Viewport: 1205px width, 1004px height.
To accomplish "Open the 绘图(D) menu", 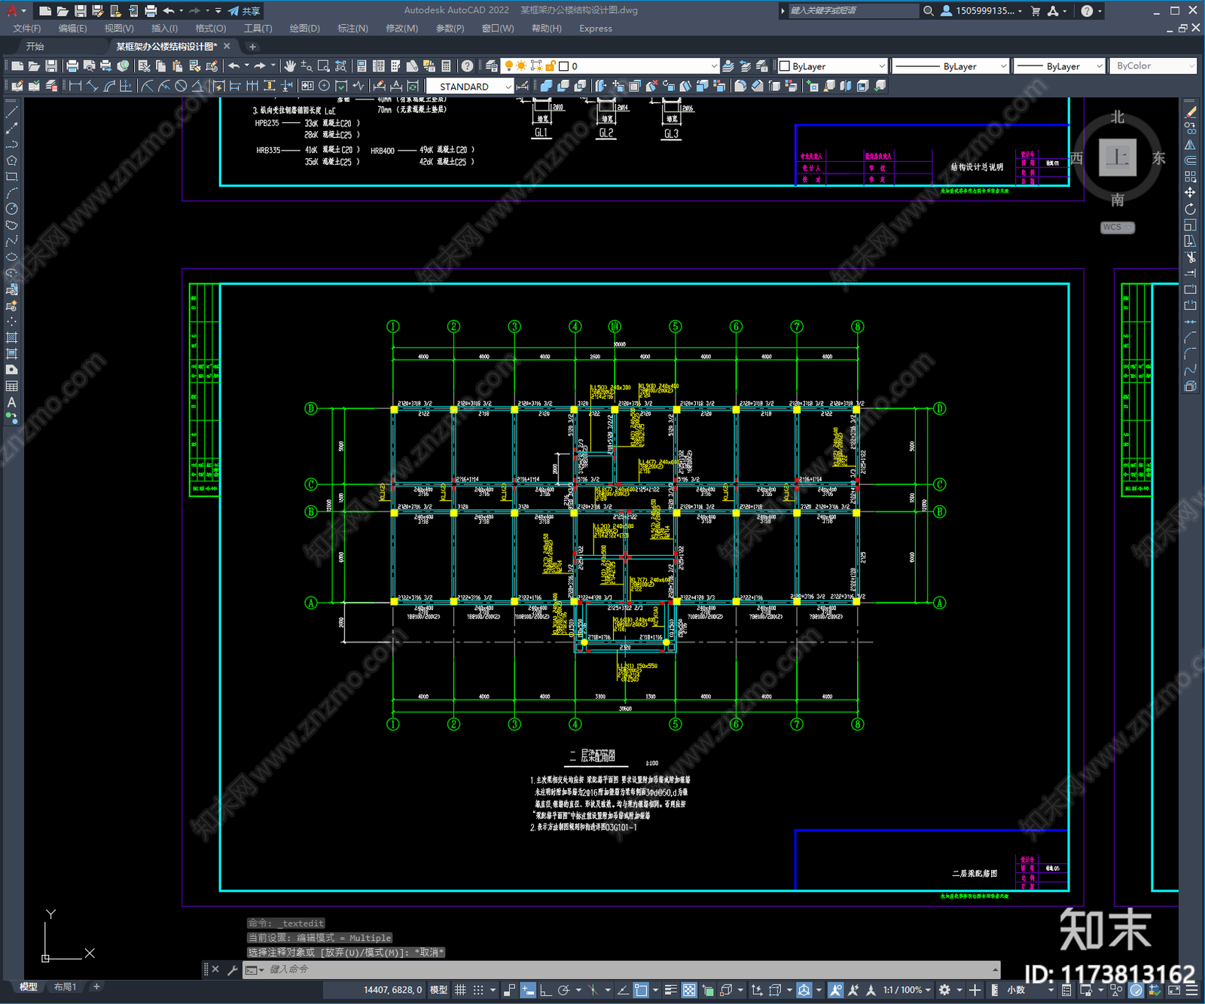I will tap(304, 29).
